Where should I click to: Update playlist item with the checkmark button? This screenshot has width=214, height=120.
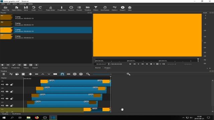pyautogui.click(x=14, y=65)
